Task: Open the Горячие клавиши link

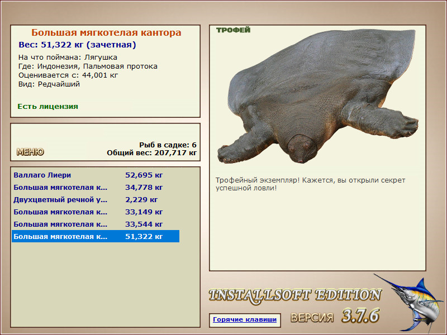Action: click(245, 319)
